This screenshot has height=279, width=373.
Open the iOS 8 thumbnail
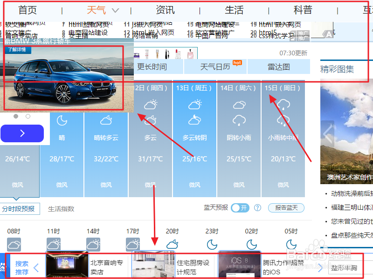[240, 265]
